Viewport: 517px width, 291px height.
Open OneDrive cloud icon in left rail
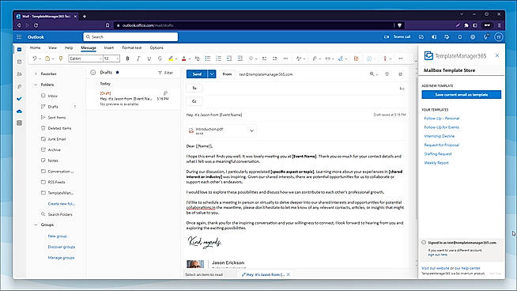20,111
